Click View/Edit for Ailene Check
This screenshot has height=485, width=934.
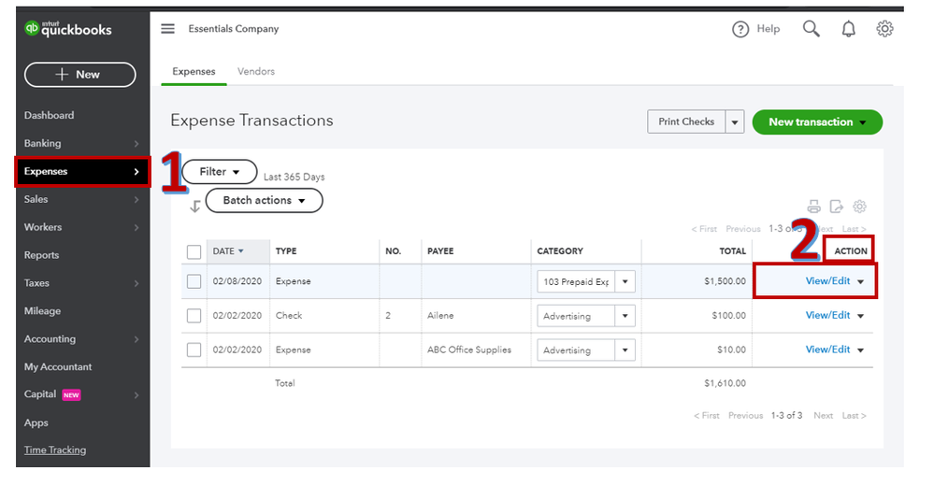pos(827,316)
